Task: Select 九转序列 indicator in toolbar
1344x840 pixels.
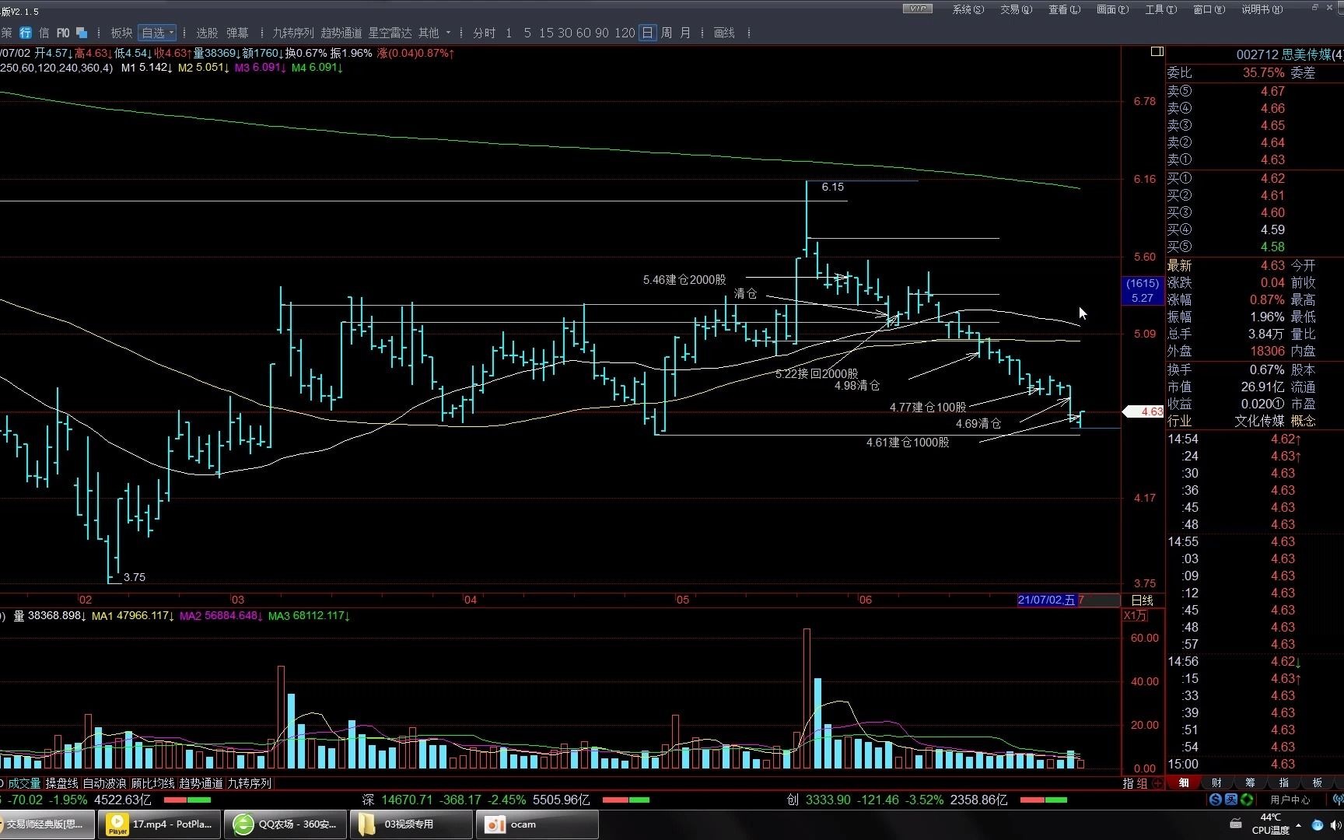Action: 293,33
